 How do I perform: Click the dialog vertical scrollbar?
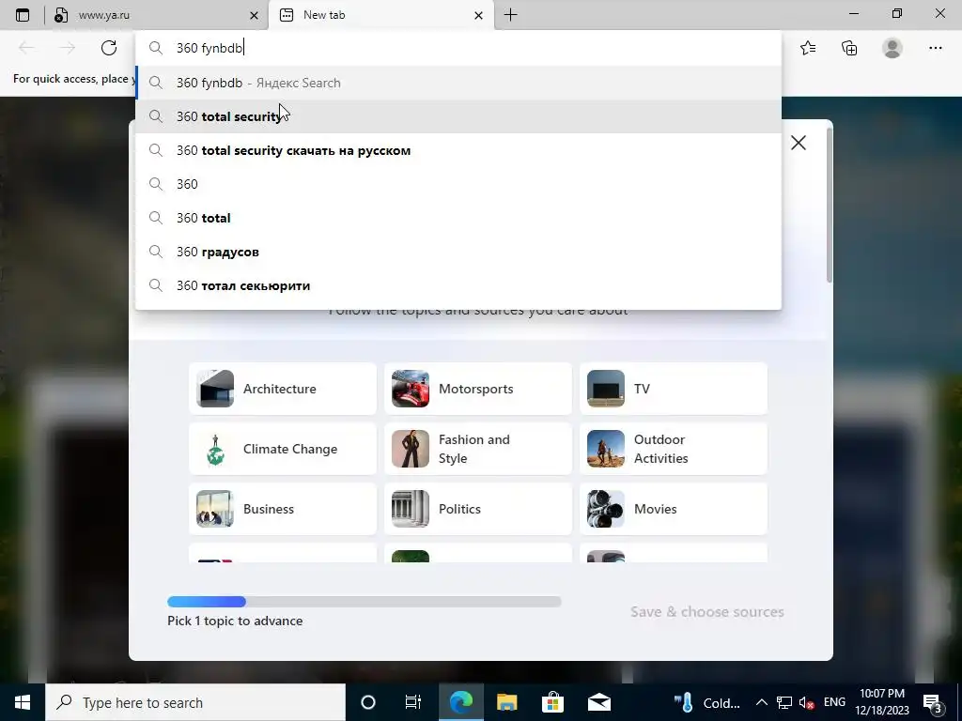point(830,206)
